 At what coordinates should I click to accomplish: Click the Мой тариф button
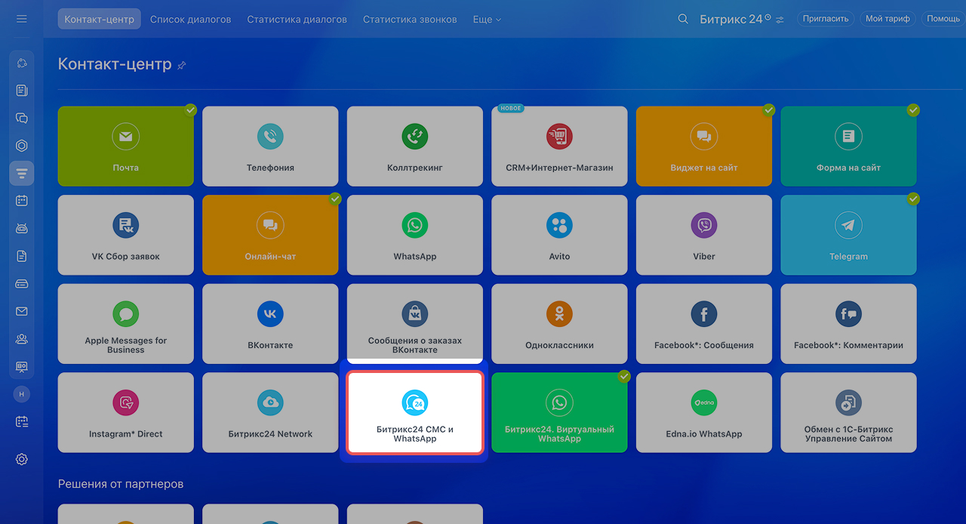(x=888, y=19)
